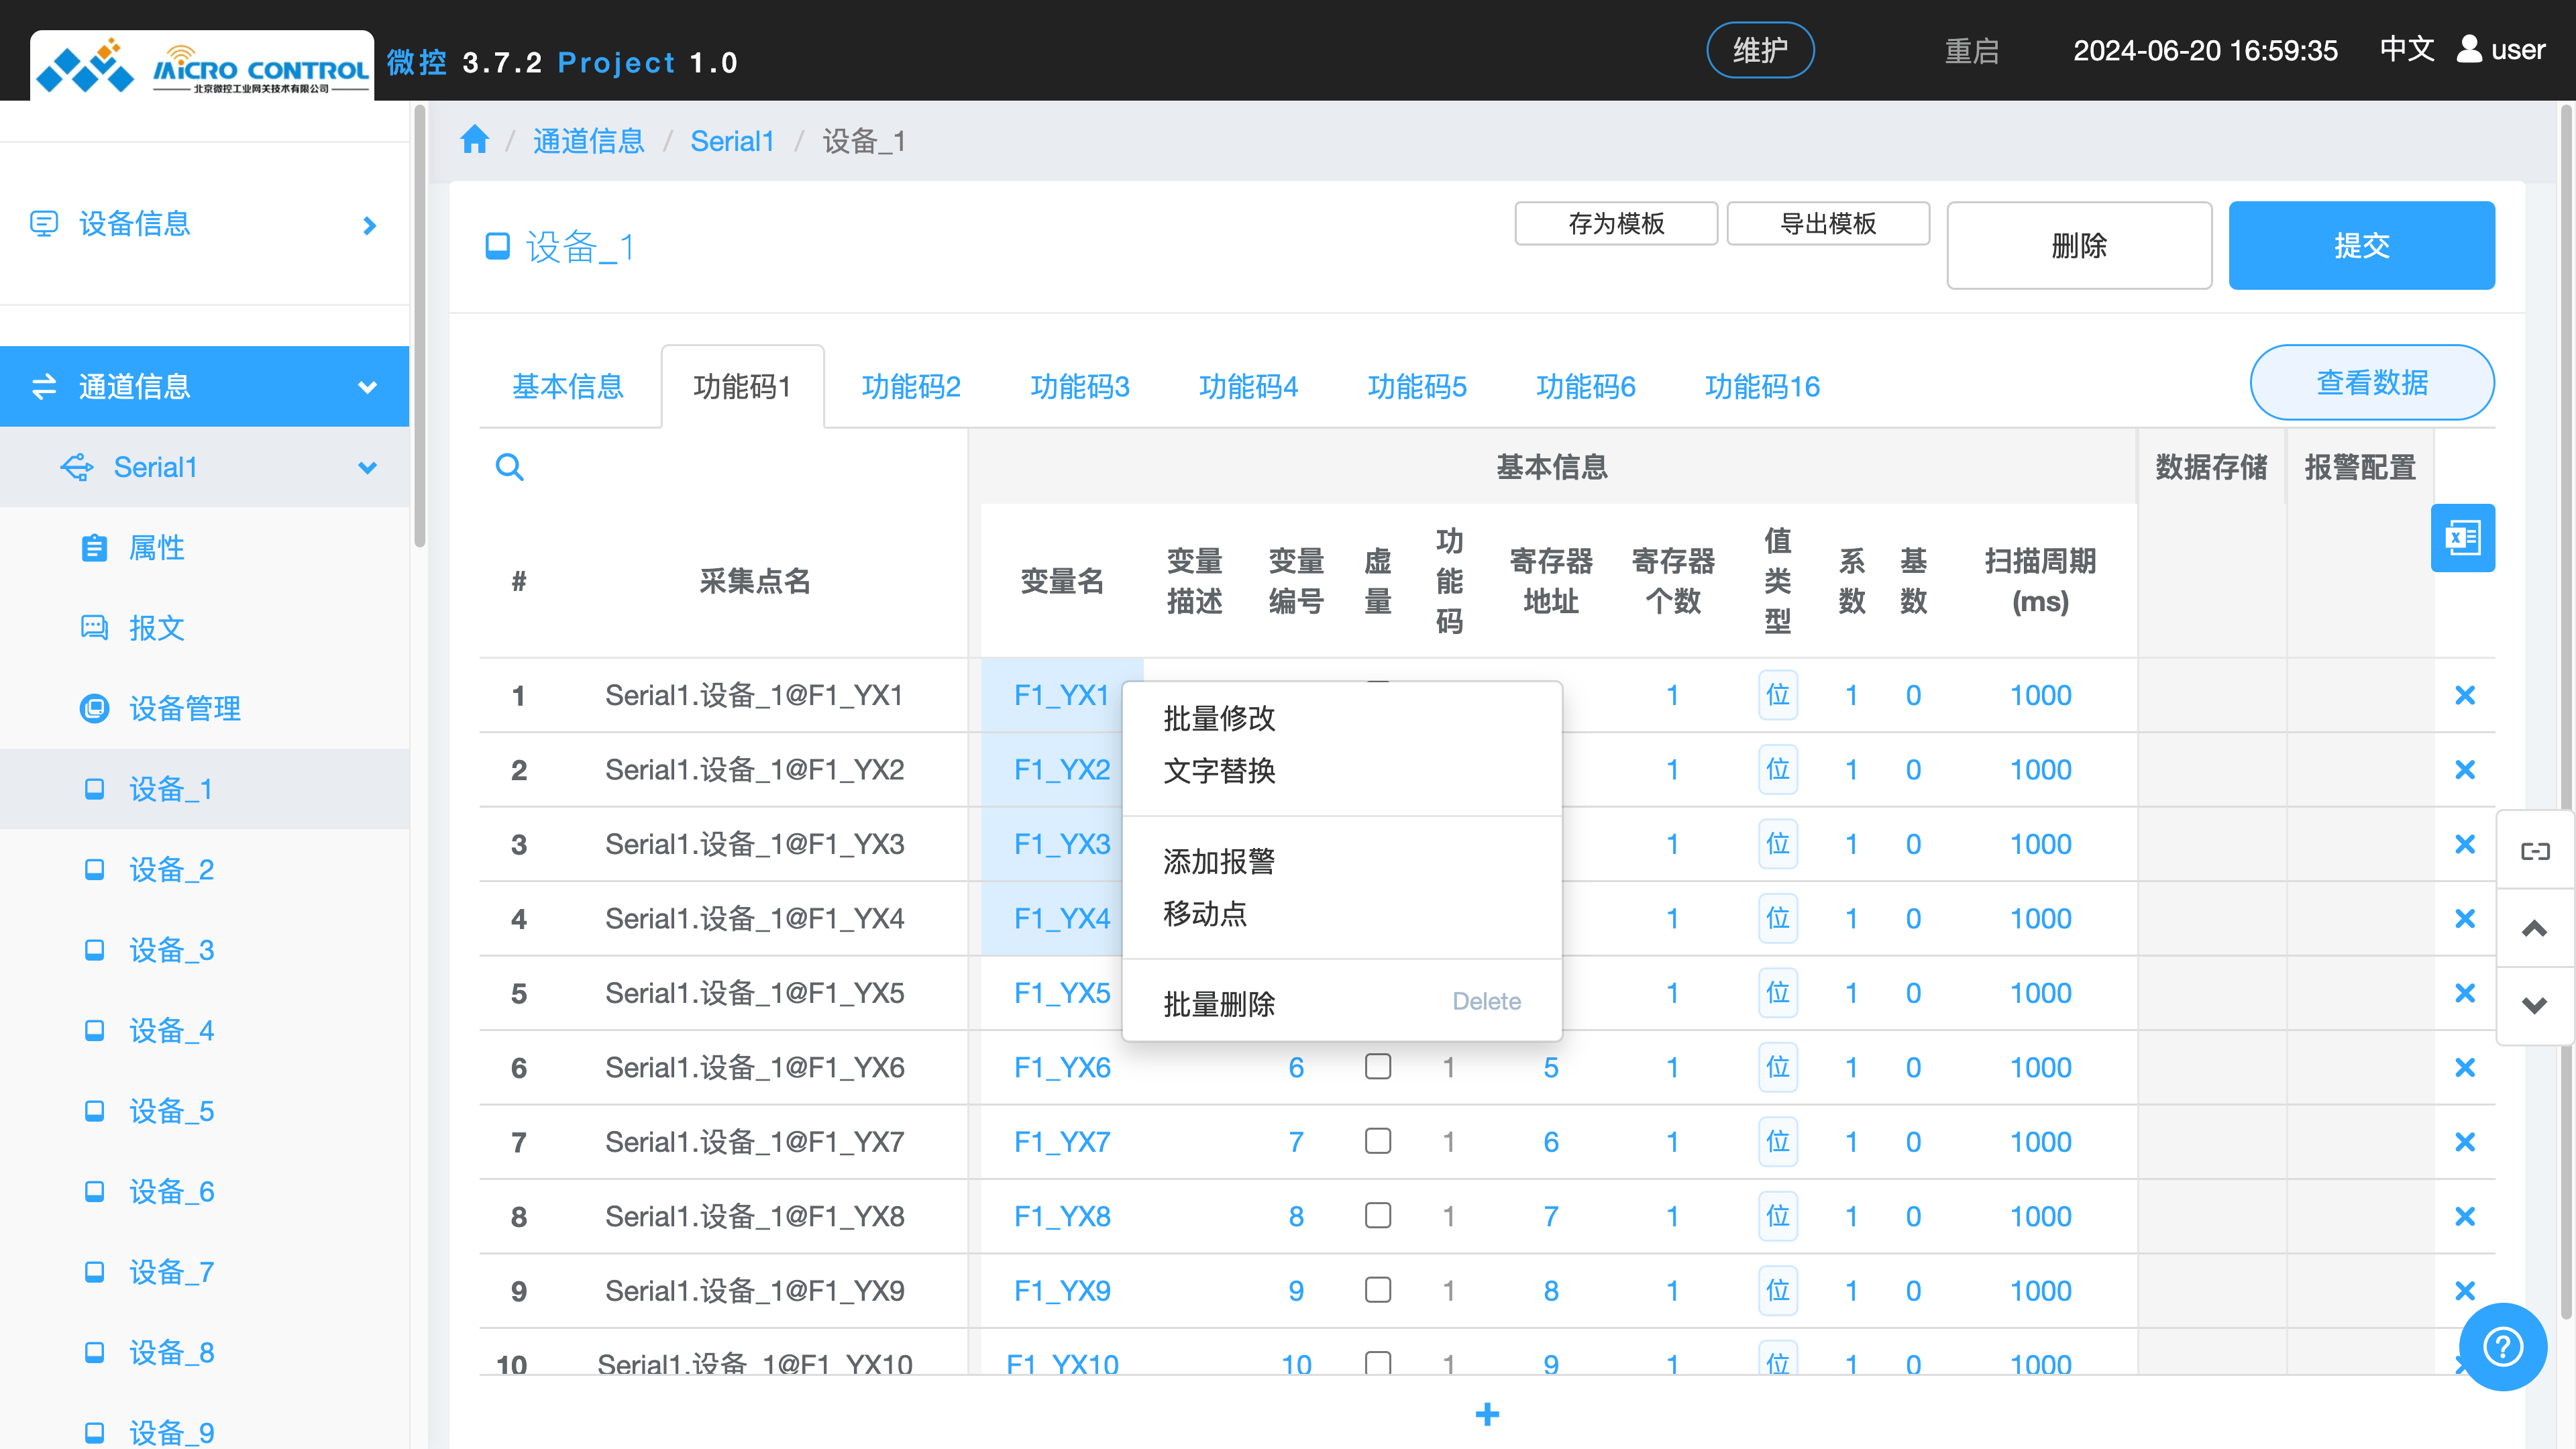Open the help question mark button
Screen dimensions: 2576x1449
[x=2502, y=1346]
